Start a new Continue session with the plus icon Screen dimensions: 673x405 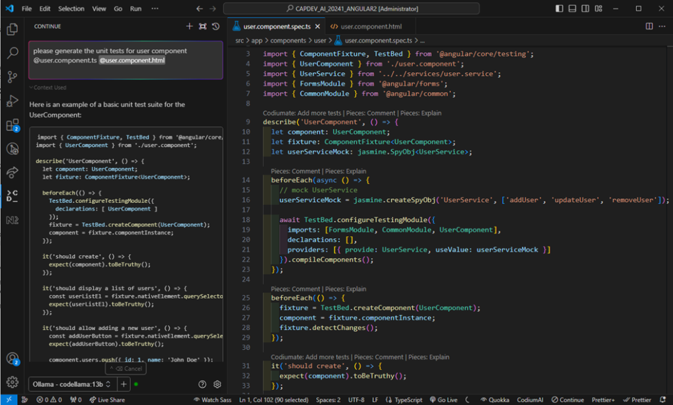pos(189,26)
